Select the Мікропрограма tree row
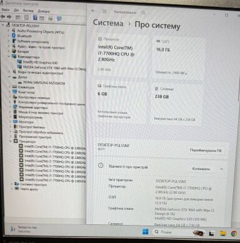Viewport: 240px width, 243px height. [x=30, y=117]
